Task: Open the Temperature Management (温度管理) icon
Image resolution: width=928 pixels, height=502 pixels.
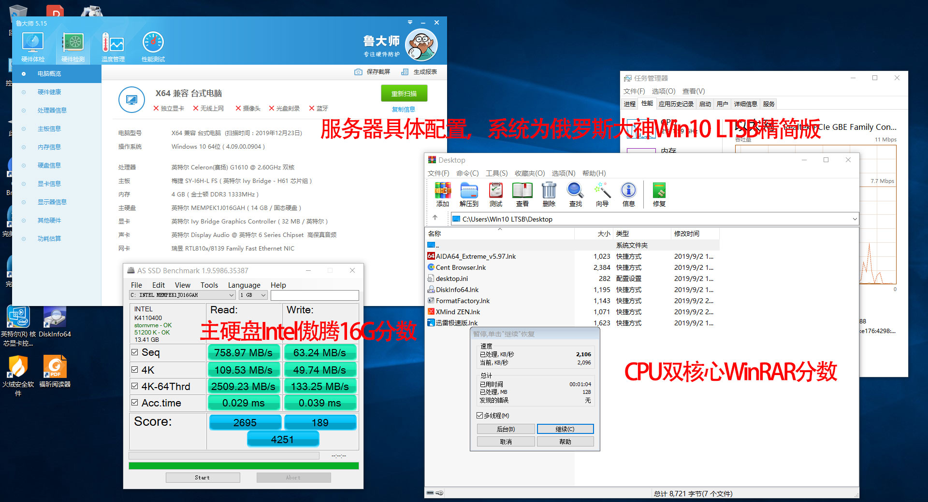Action: tap(113, 46)
